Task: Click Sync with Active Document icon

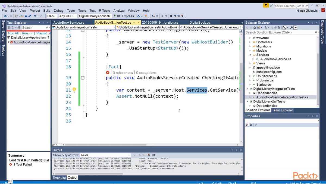Action: coord(272,27)
